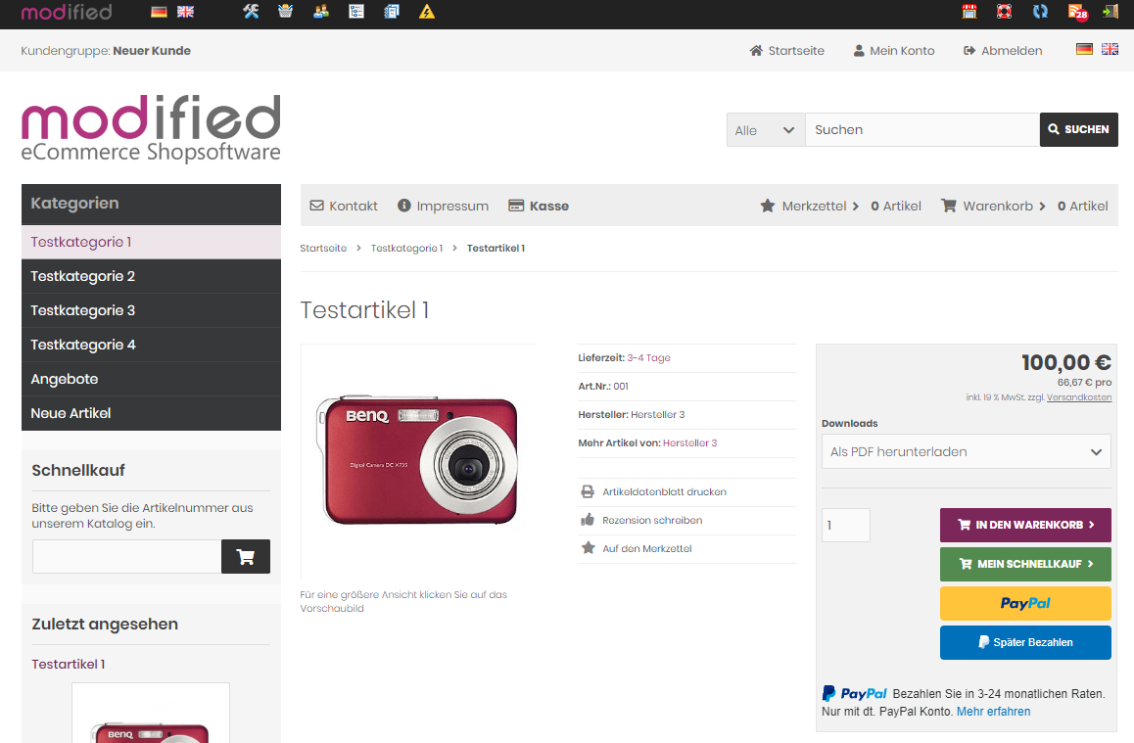Open the red lifebuoy help icon
1134x743 pixels.
[1004, 12]
